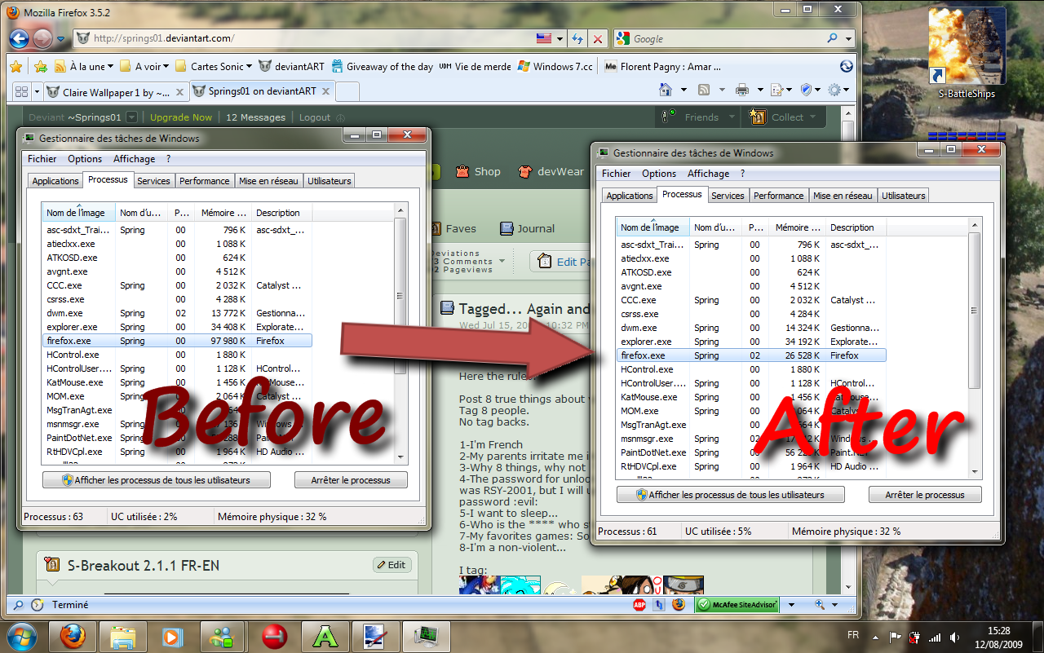Open Affichage menu in Before Task Manager

pos(135,159)
